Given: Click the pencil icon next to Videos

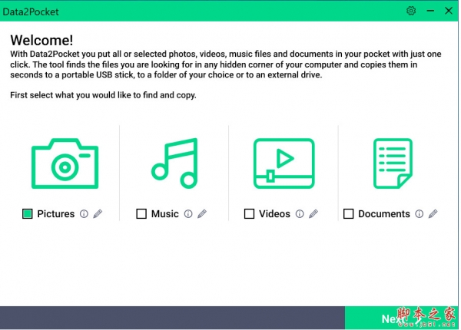Looking at the screenshot, I should coord(313,214).
